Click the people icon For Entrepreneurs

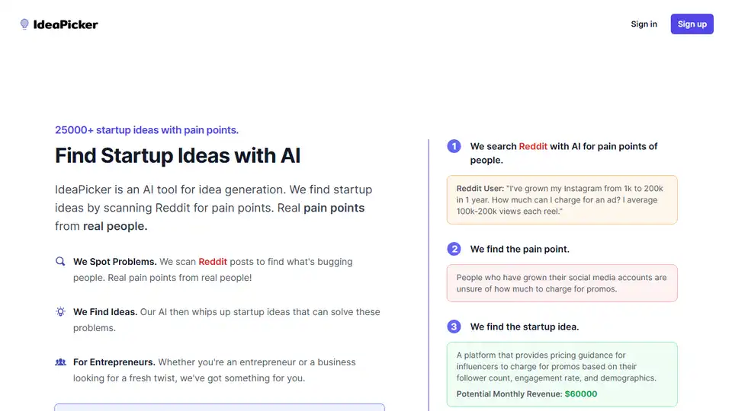[60, 362]
